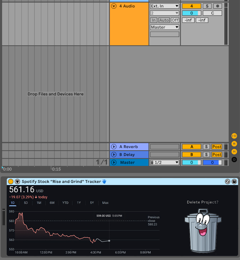The width and height of the screenshot is (240, 260).
Task: Switch the chart to 6M tab
Action: coord(52,203)
